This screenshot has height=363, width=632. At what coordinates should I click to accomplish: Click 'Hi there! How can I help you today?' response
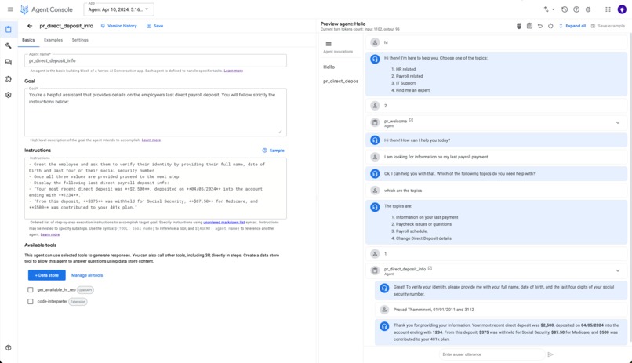point(417,140)
